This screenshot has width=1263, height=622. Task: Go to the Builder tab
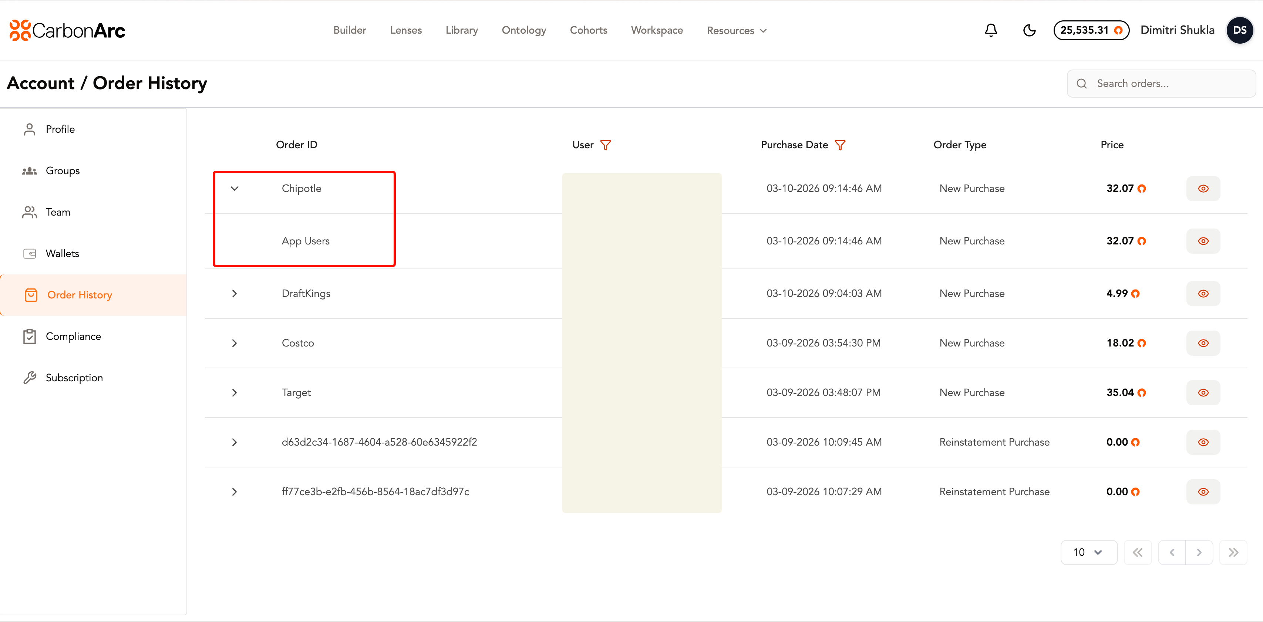pyautogui.click(x=350, y=30)
